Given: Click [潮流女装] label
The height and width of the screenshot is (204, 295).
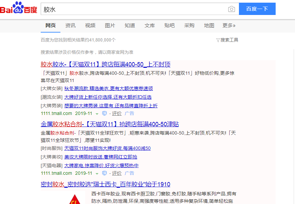Looking at the screenshot, I should [x=51, y=97].
